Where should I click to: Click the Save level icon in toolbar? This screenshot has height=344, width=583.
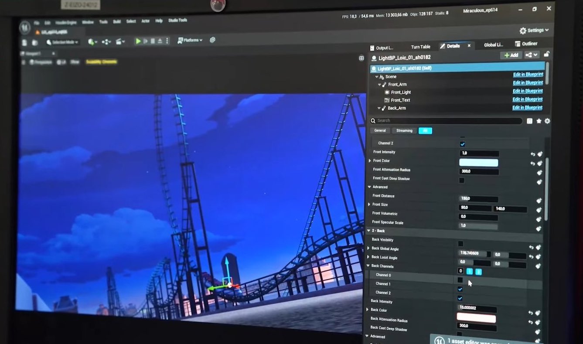[x=25, y=42]
